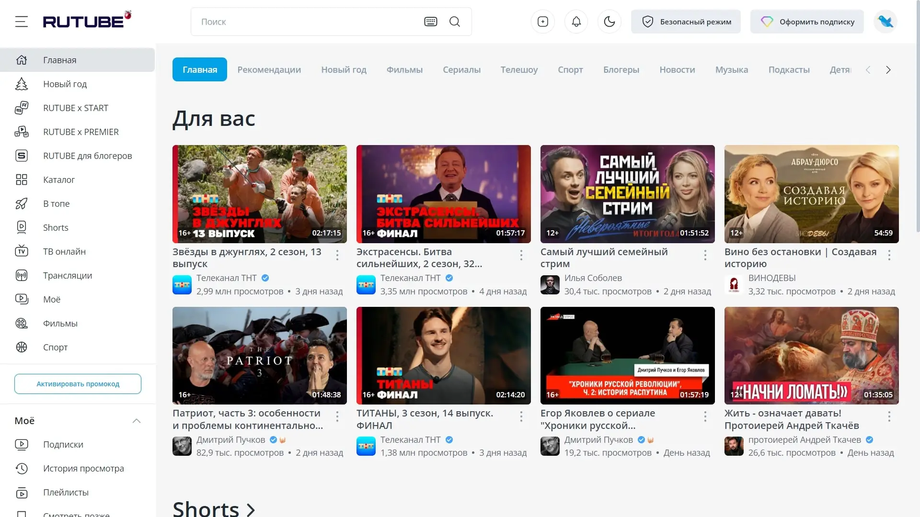Switch to the Сериалы tab
Screen dimensions: 920x517
(x=461, y=70)
